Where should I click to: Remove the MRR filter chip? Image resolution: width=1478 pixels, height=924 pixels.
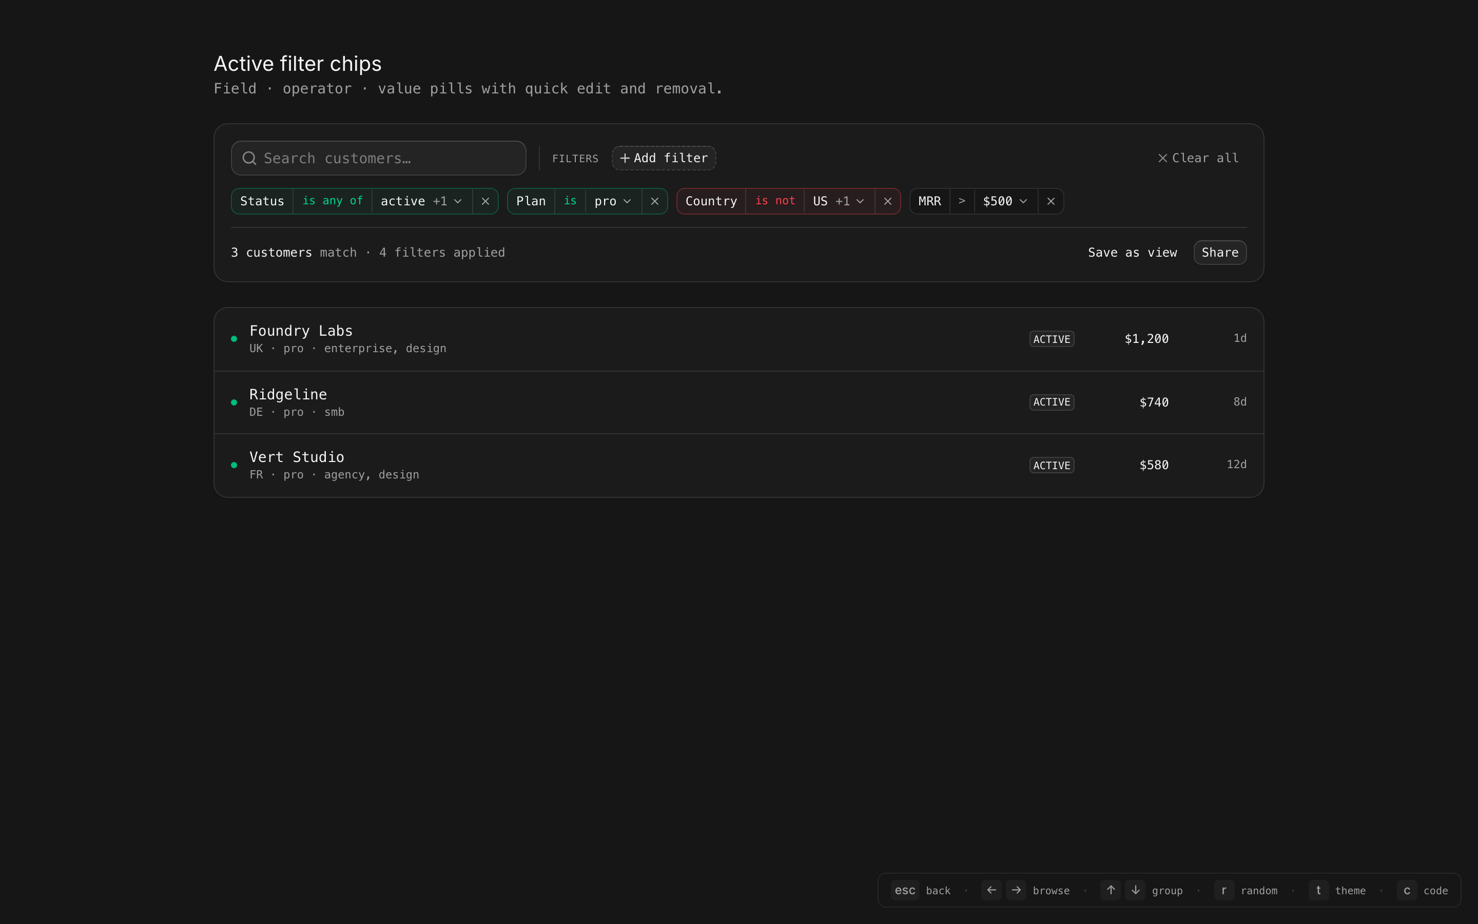pos(1051,201)
